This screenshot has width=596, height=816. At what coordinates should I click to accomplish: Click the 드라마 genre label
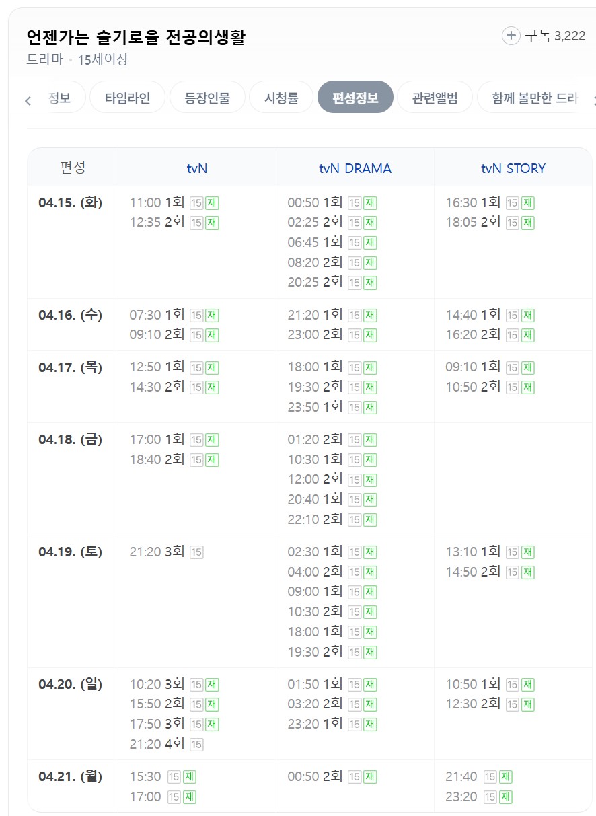pyautogui.click(x=45, y=59)
